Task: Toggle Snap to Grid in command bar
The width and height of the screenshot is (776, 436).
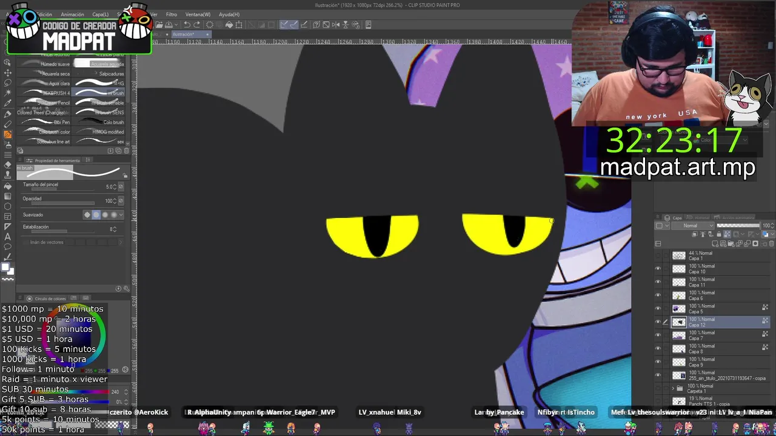Action: point(304,25)
